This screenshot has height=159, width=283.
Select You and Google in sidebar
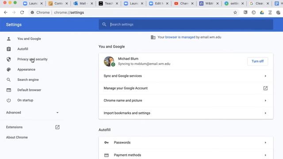point(29,39)
